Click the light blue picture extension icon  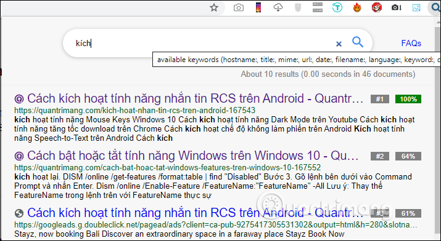[416, 7]
